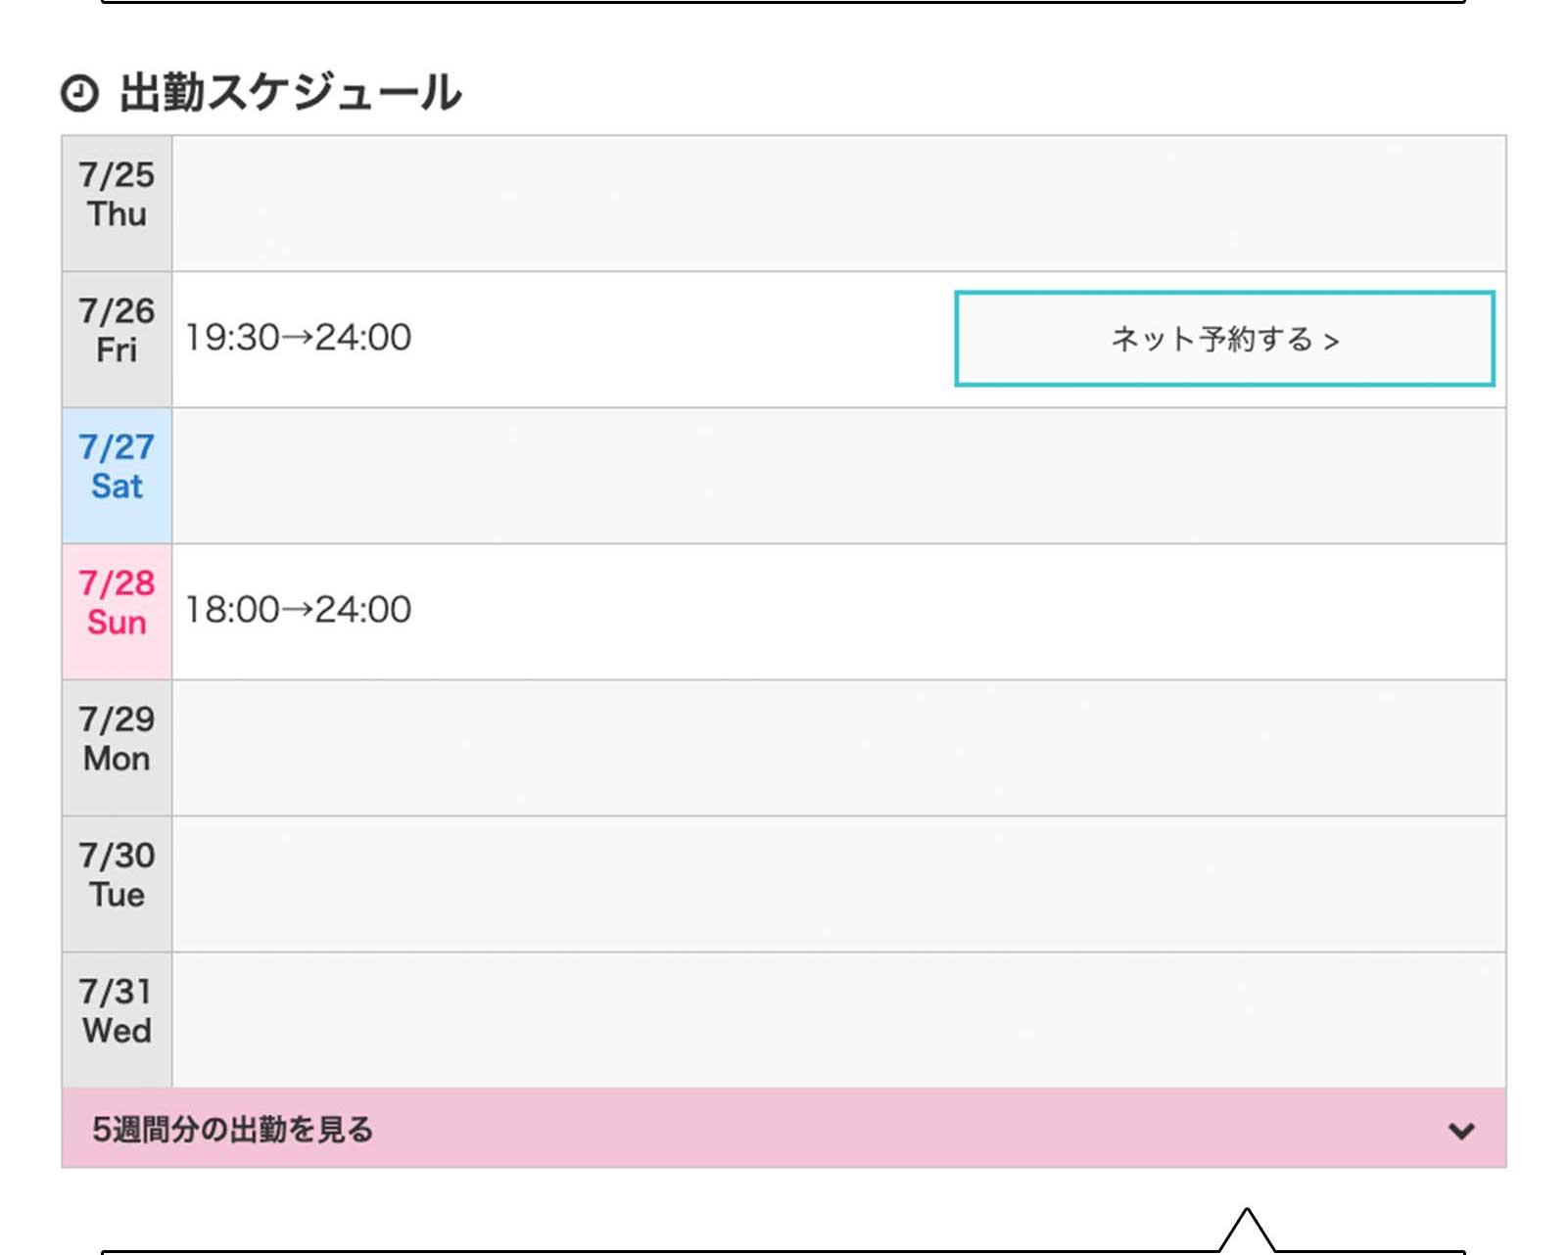Click the 18:00→24:00 time on Sunday
The image size is (1567, 1255).
click(x=299, y=610)
